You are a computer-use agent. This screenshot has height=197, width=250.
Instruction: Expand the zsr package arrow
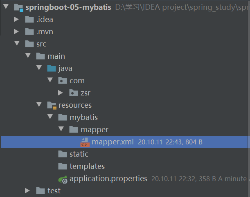61,93
